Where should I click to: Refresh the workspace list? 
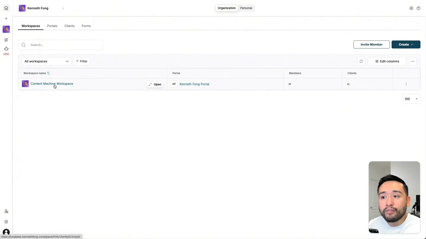361,61
